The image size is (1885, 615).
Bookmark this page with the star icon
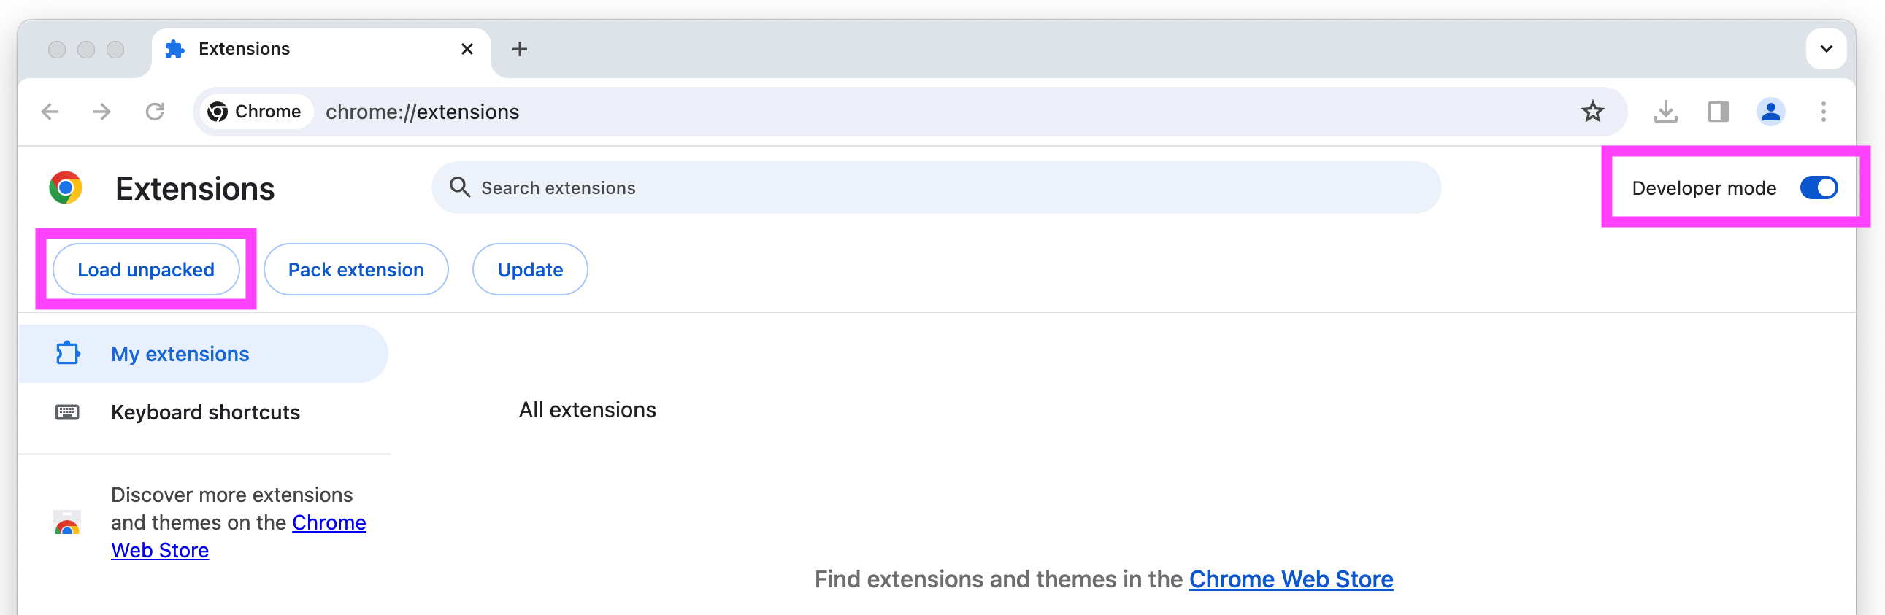tap(1592, 112)
